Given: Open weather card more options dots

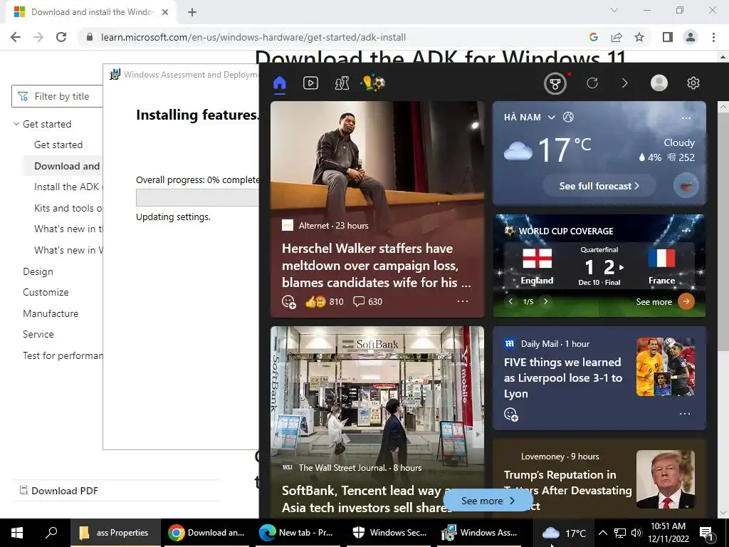Looking at the screenshot, I should pos(686,118).
